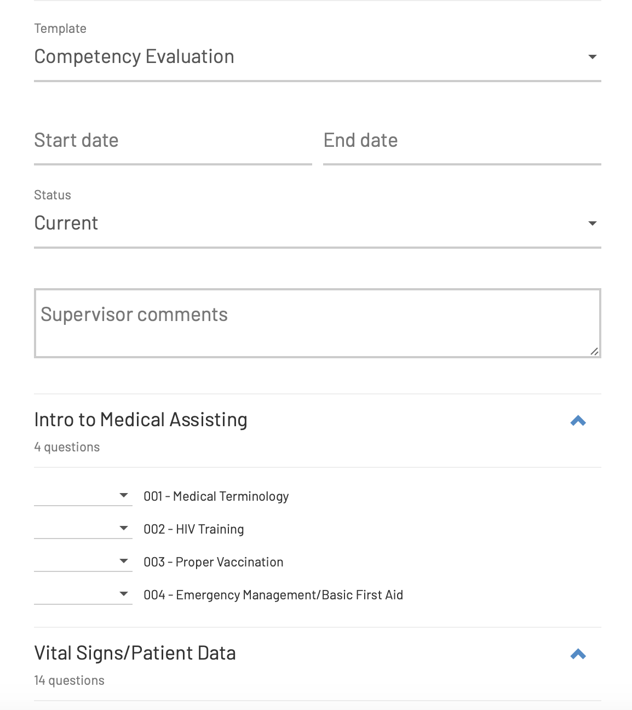632x710 pixels.
Task: Collapse Intro to Medical Assisting via chevron
Action: [578, 421]
